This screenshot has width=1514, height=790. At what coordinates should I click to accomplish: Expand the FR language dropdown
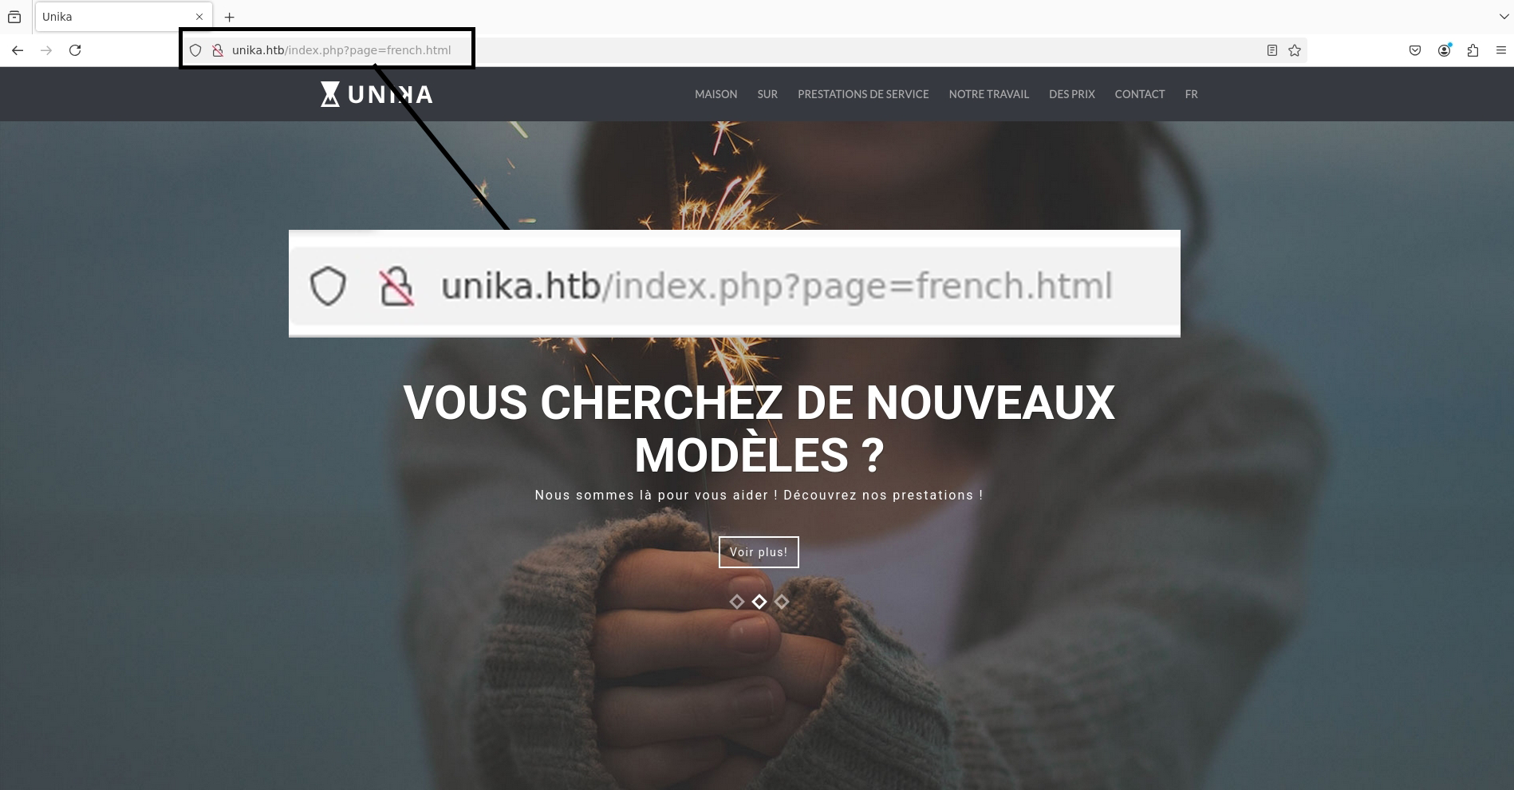point(1191,94)
